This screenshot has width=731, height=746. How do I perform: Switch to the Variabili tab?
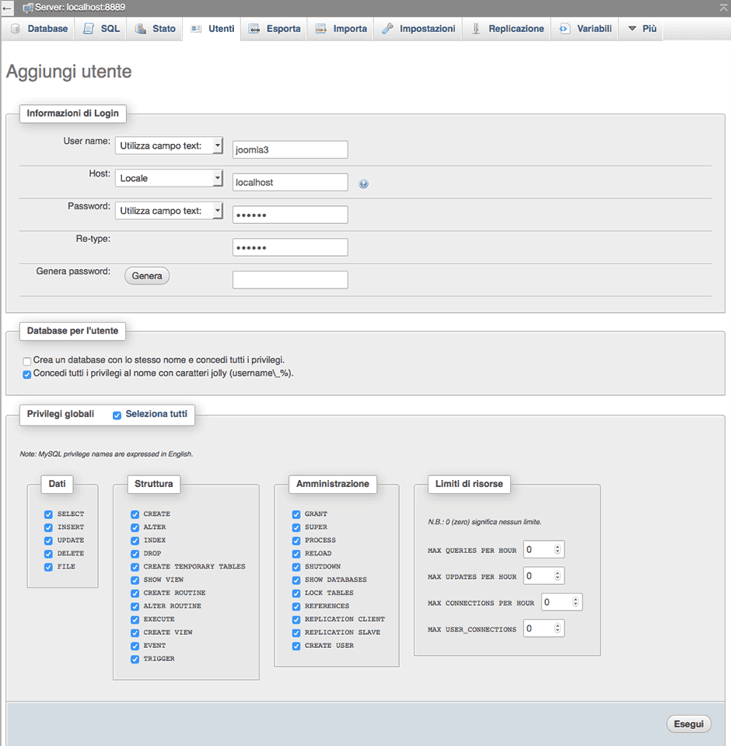pos(585,29)
